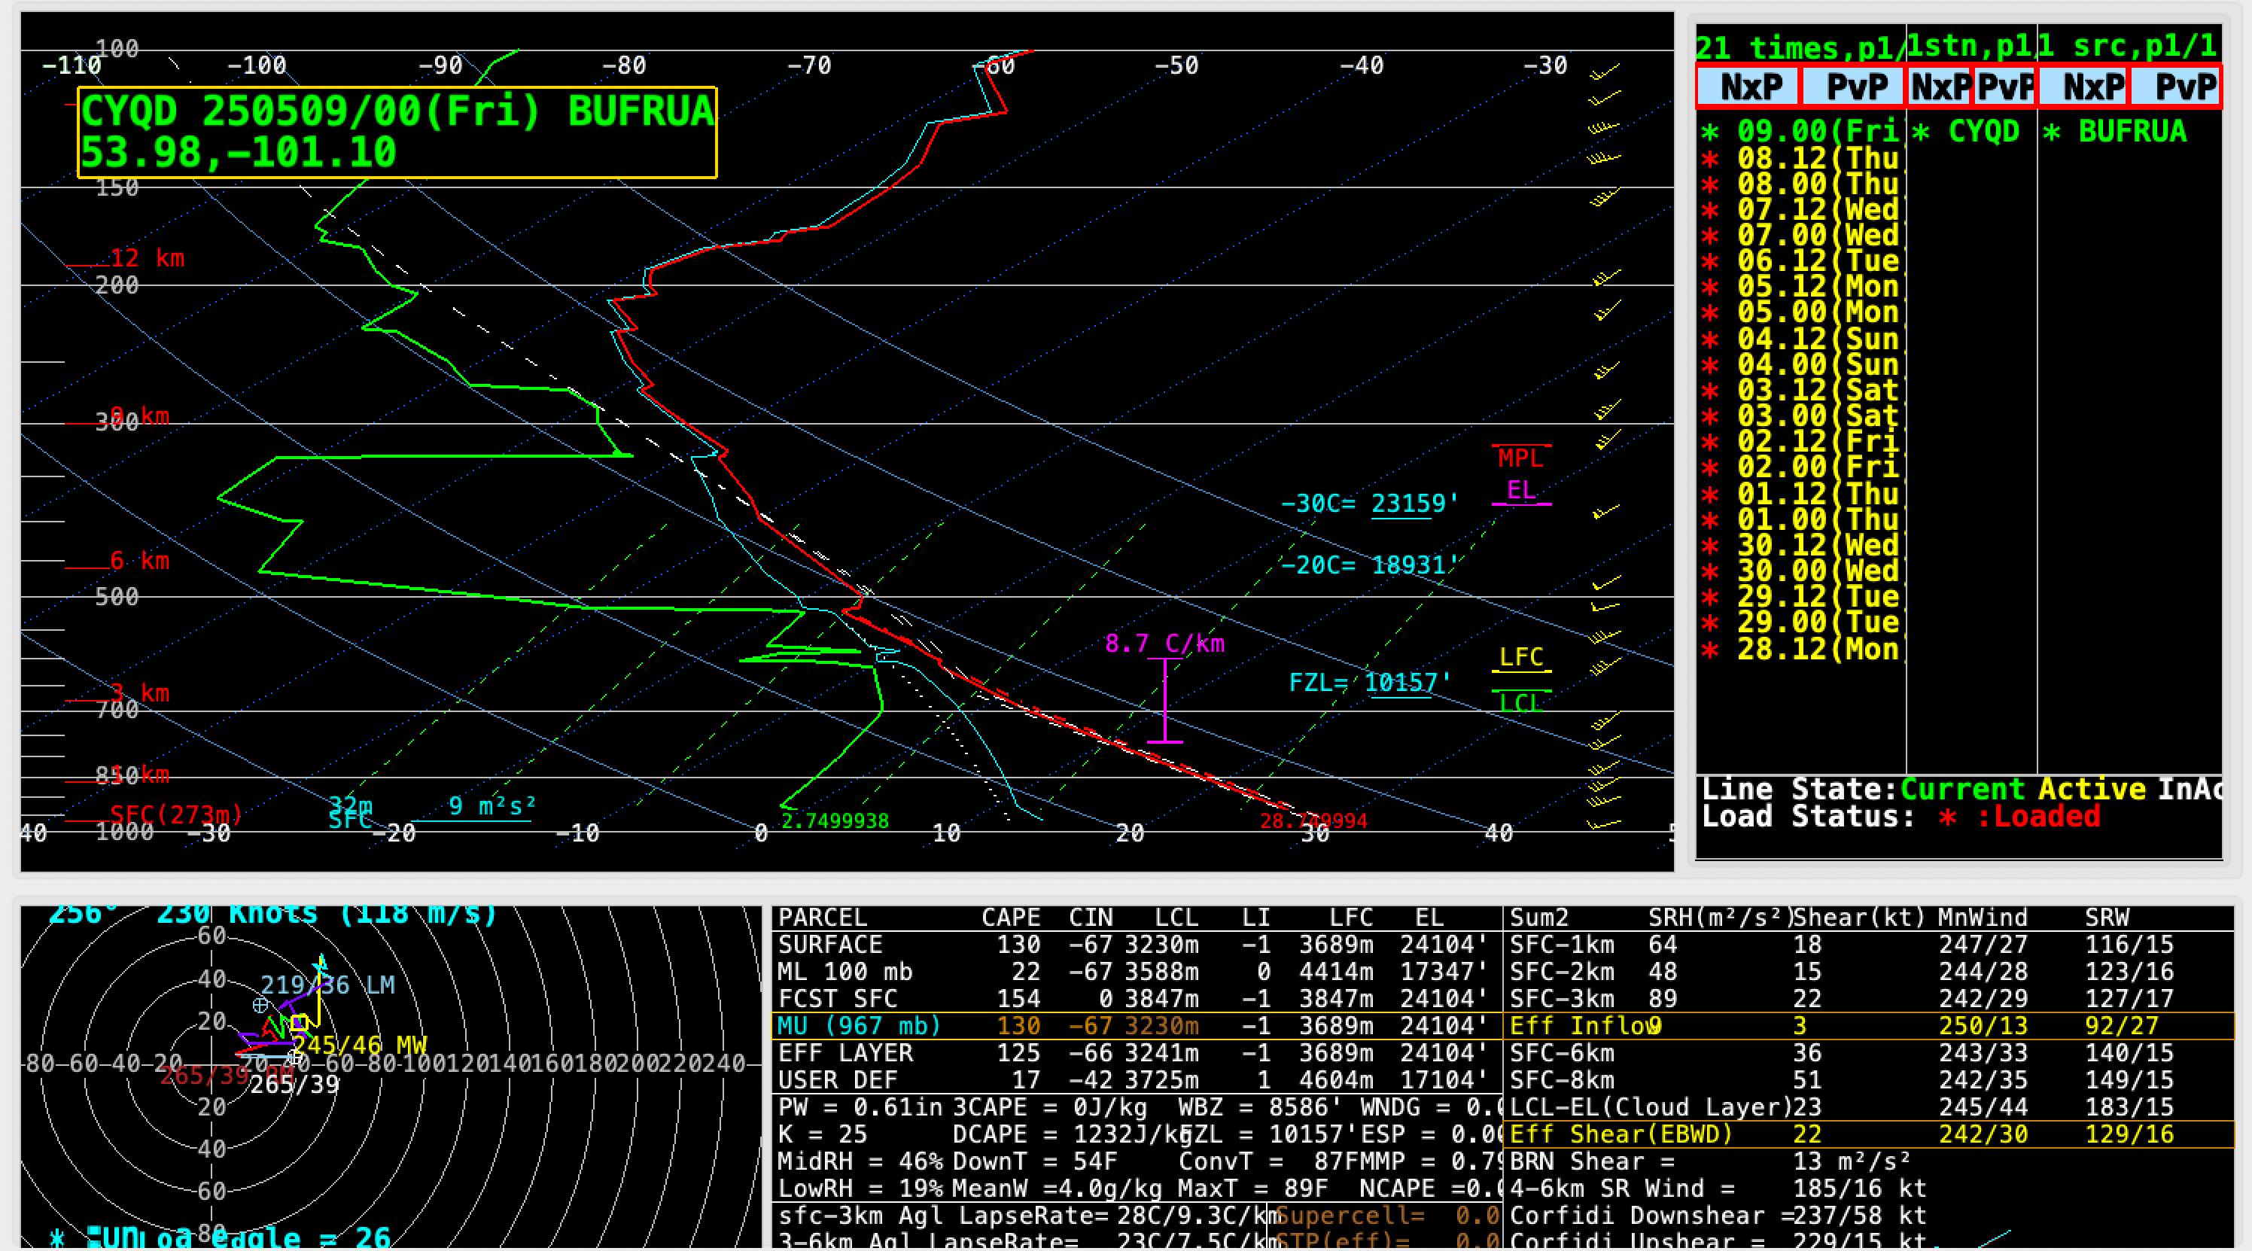Click the EFF LAYER parcel row
This screenshot has height=1251, width=2252.
click(x=1136, y=1054)
